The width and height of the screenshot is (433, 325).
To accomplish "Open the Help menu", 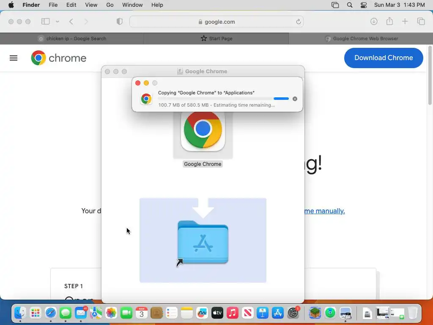I will coord(157,5).
